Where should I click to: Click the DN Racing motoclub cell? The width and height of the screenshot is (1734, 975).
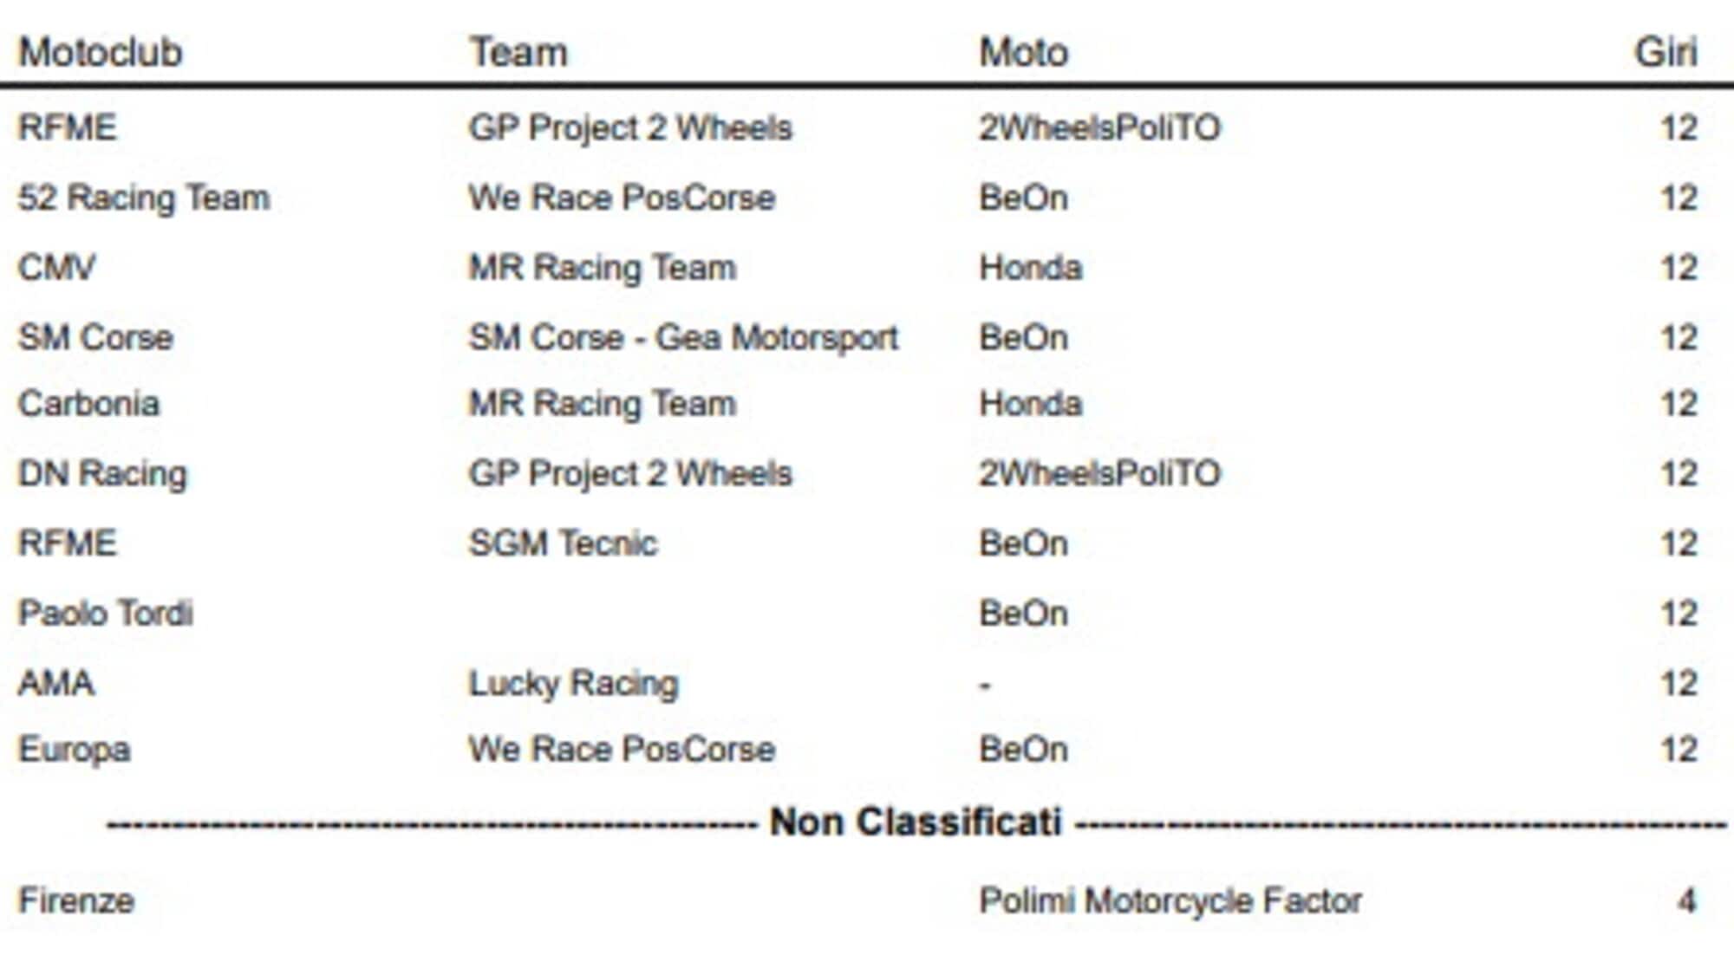click(x=102, y=474)
